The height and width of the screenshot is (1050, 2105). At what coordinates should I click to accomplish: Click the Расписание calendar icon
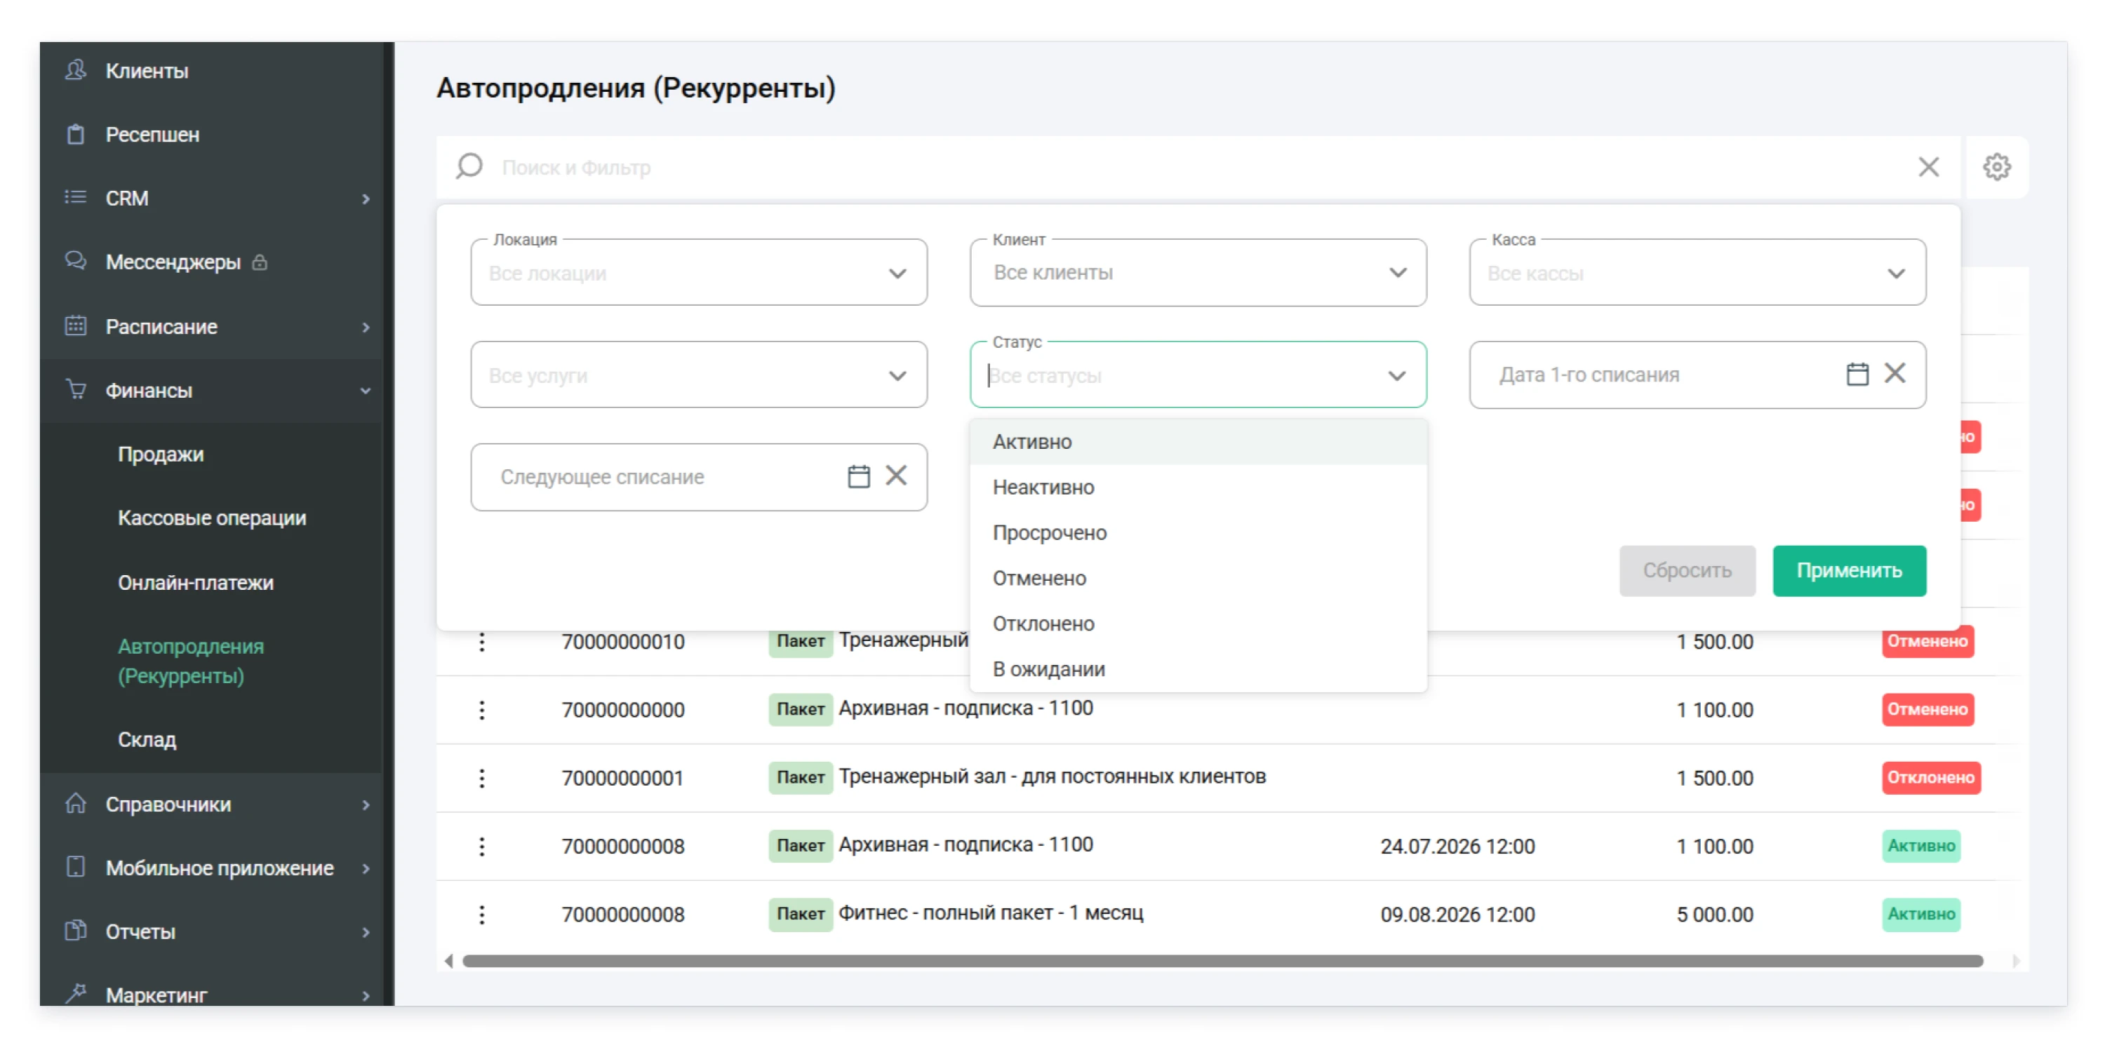coord(75,326)
